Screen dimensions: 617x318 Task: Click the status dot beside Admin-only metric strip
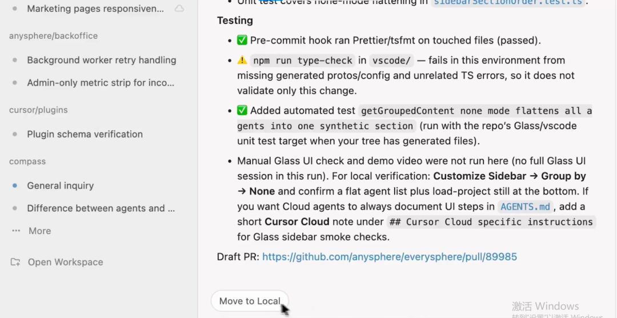coord(15,83)
